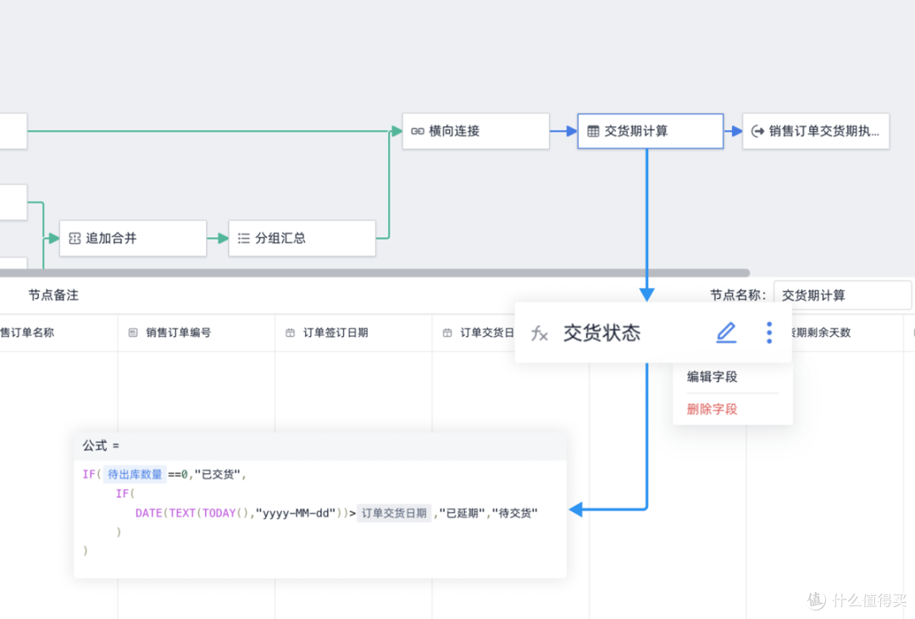
Task: Click the fx formula icon of 交货状态
Action: [x=539, y=333]
